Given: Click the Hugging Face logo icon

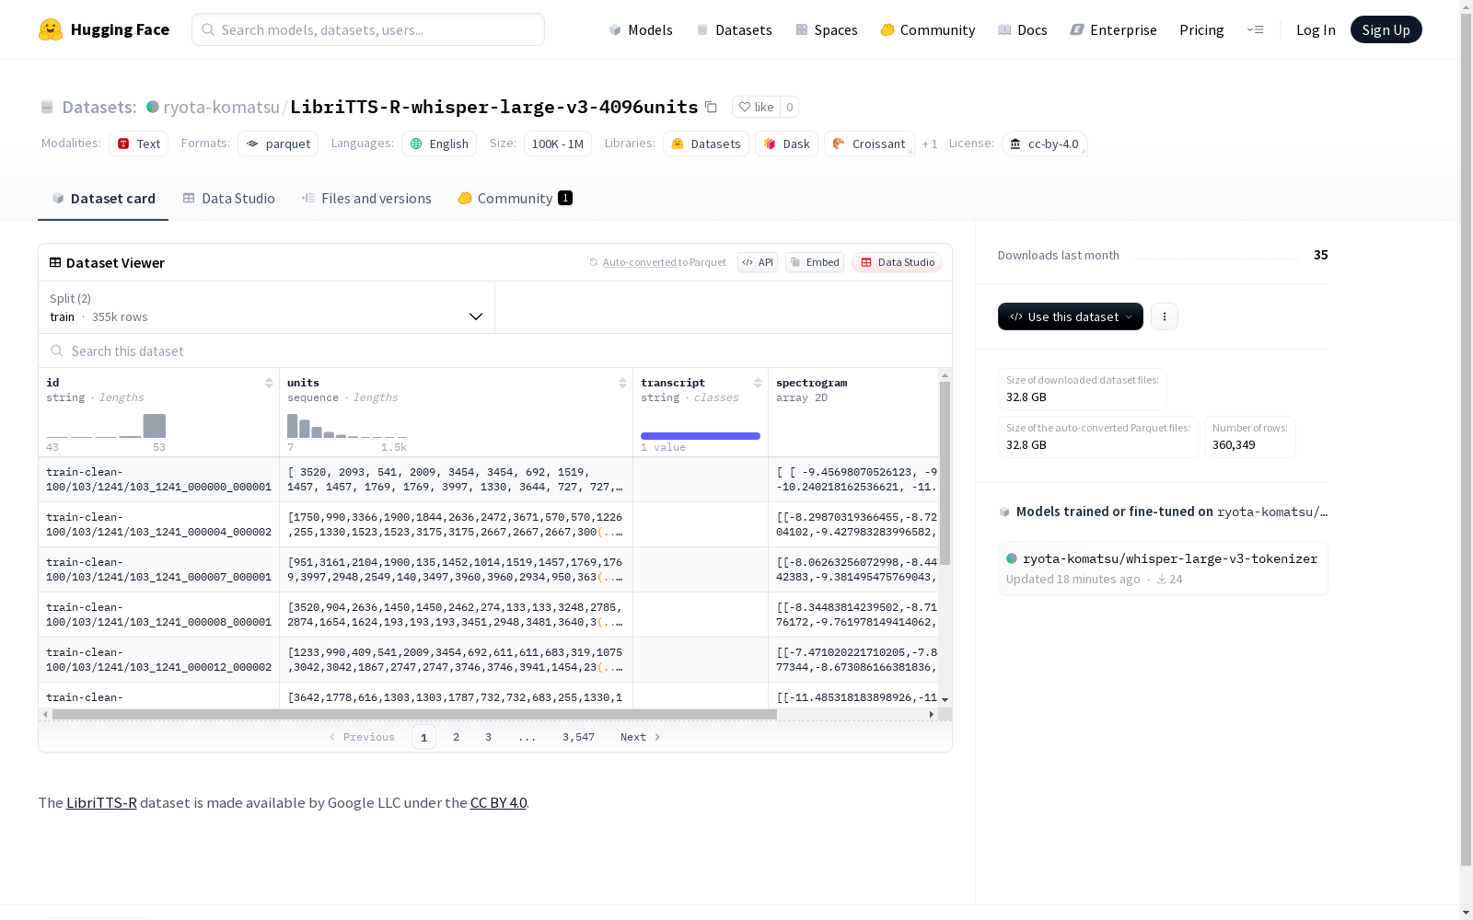Looking at the screenshot, I should click(51, 29).
